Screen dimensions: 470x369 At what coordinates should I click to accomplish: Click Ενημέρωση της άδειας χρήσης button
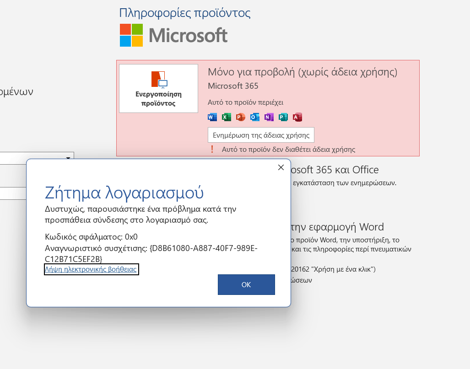click(261, 135)
